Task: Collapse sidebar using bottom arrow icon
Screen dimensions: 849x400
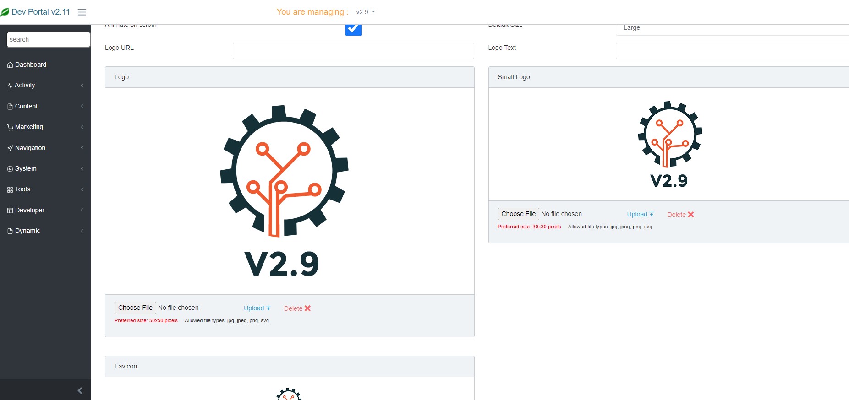Action: tap(80, 390)
